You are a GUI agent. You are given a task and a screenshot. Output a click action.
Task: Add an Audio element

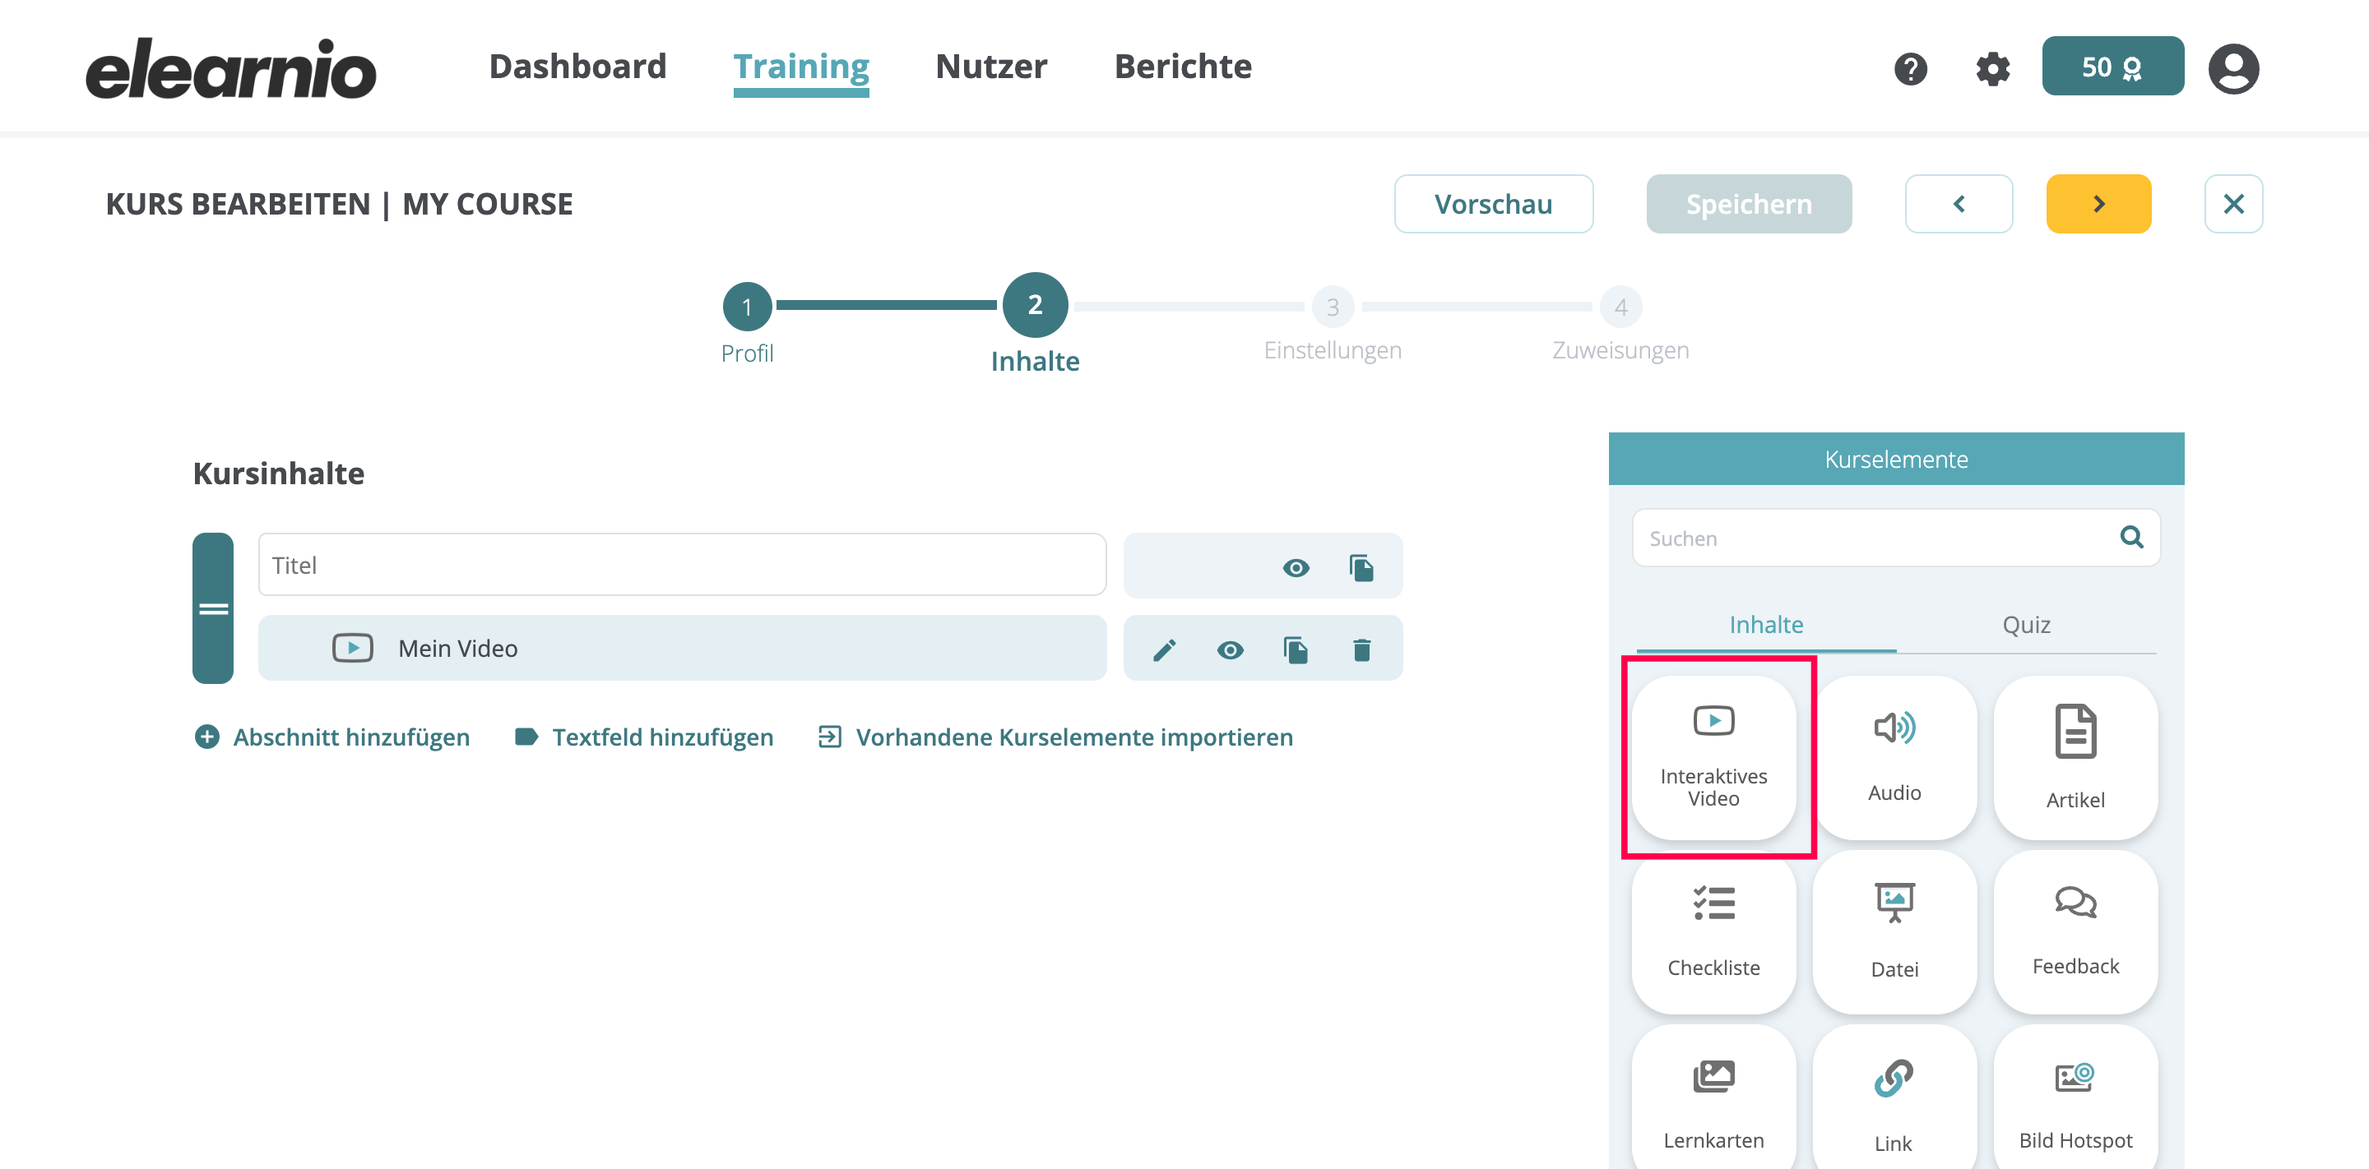tap(1894, 758)
